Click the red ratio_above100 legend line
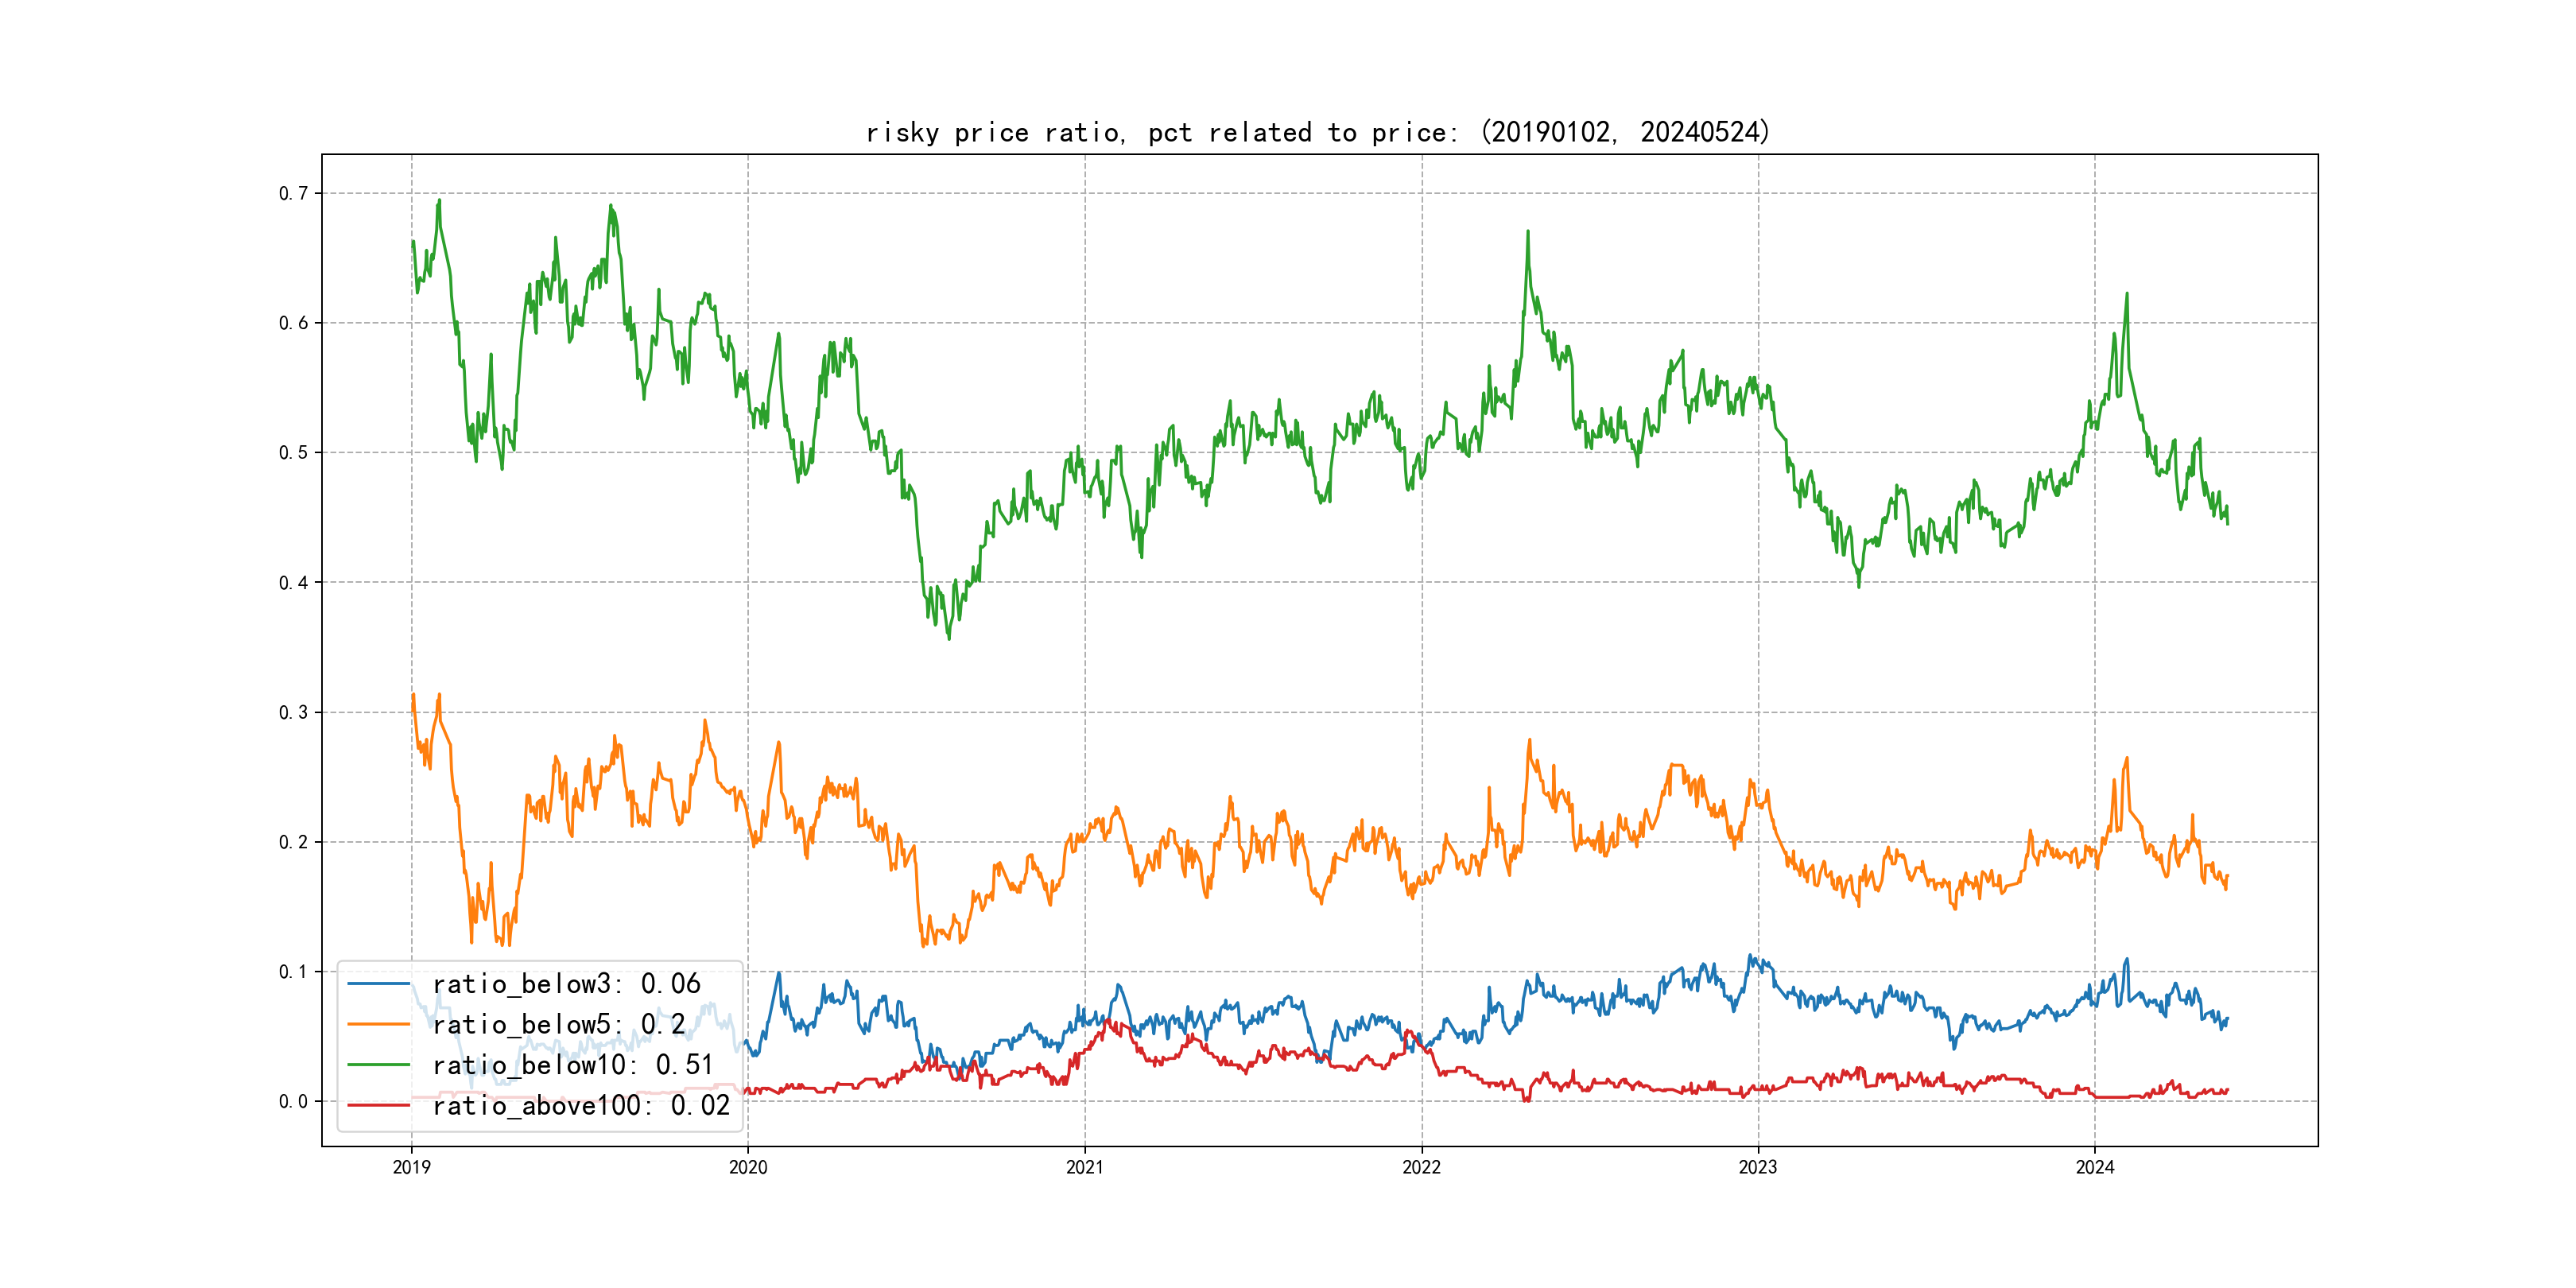 378,1105
